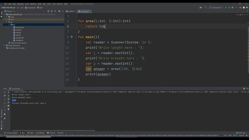249x140 pixels.
Task: Click the green run gutter icon beside main
Action: [72, 37]
